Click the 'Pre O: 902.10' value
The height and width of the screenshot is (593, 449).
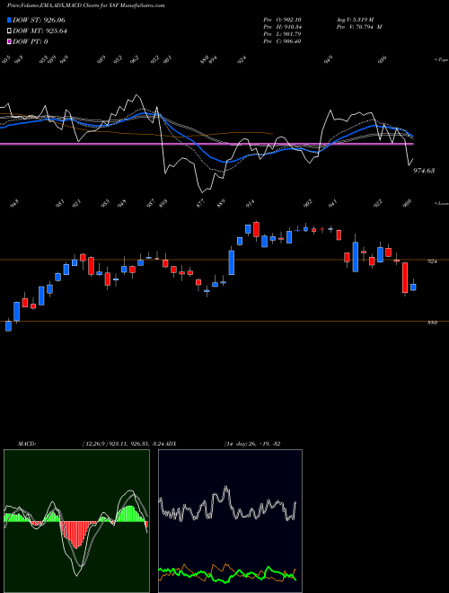282,19
